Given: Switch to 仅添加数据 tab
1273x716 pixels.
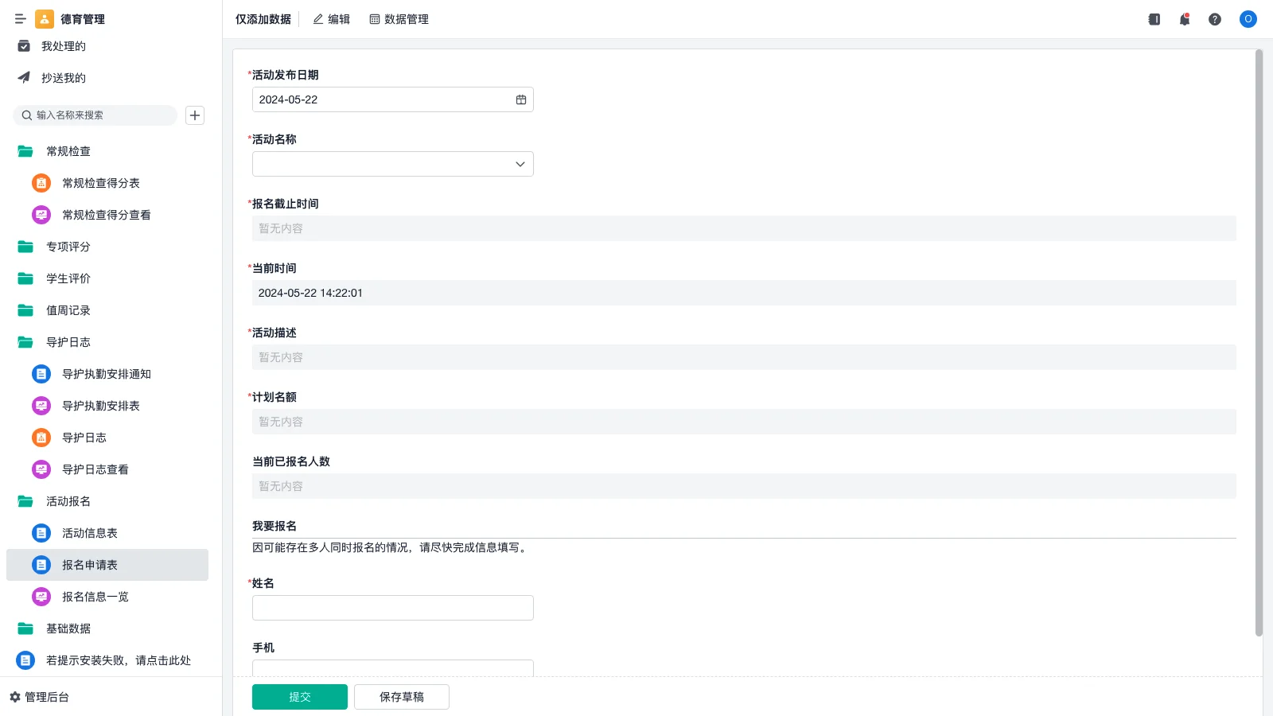Looking at the screenshot, I should pyautogui.click(x=263, y=19).
